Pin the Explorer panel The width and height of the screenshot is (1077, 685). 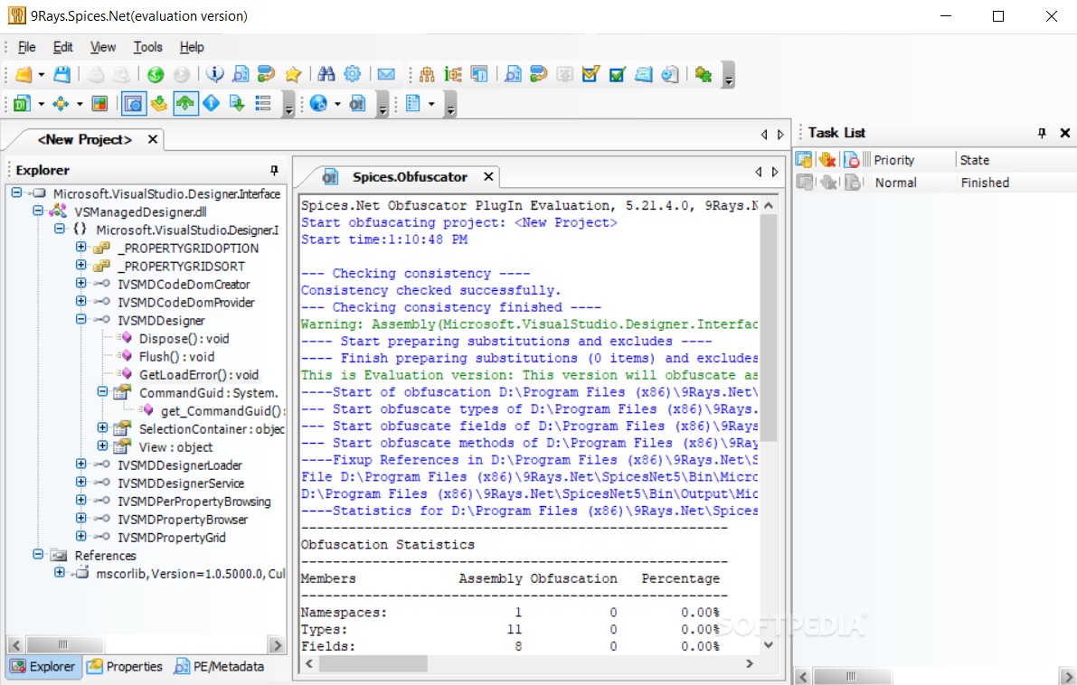(x=274, y=170)
